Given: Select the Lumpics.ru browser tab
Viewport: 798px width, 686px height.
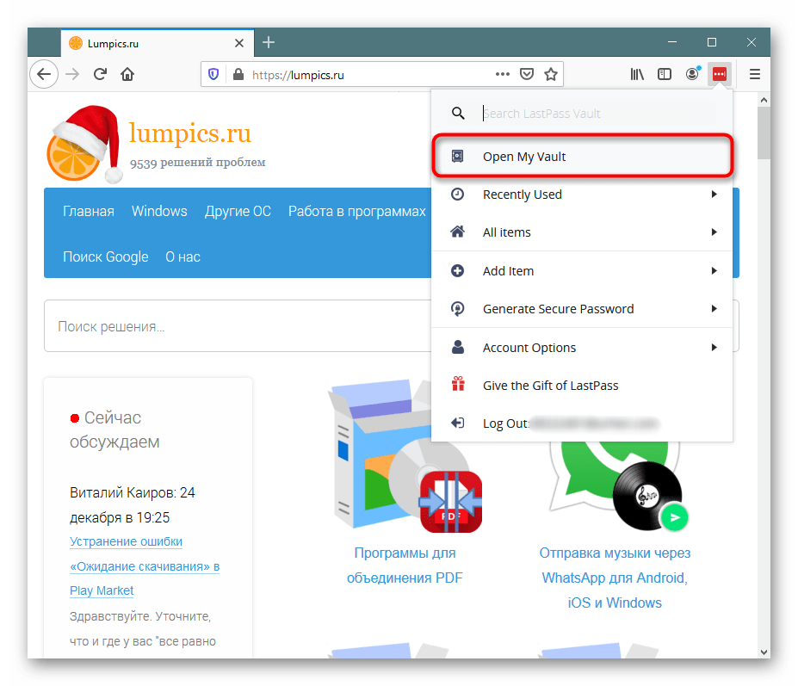Looking at the screenshot, I should pyautogui.click(x=158, y=43).
